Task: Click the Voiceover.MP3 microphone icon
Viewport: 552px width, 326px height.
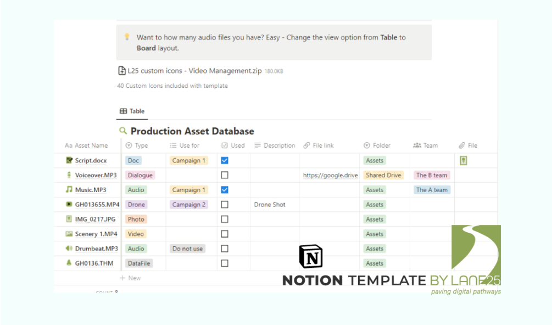Action: 69,175
